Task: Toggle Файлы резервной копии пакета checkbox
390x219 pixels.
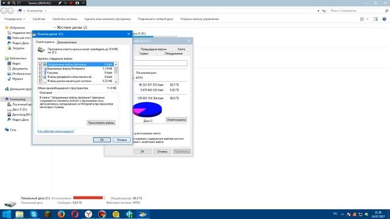Action: click(x=41, y=77)
